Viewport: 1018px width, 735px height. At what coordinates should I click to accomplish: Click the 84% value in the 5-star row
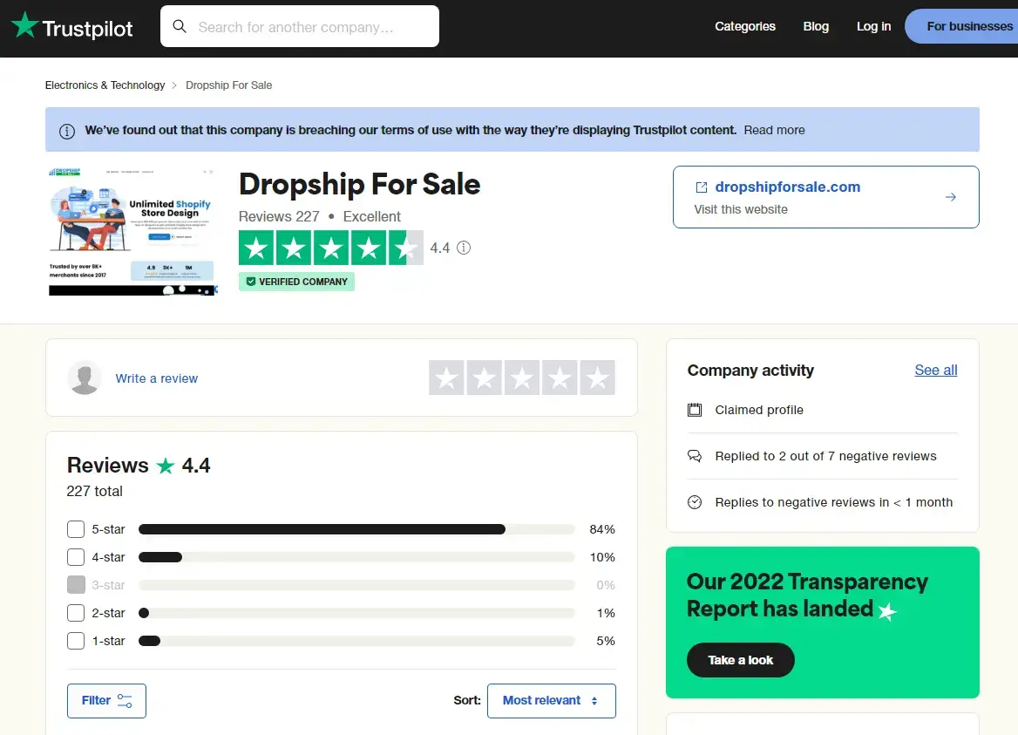[x=602, y=529]
